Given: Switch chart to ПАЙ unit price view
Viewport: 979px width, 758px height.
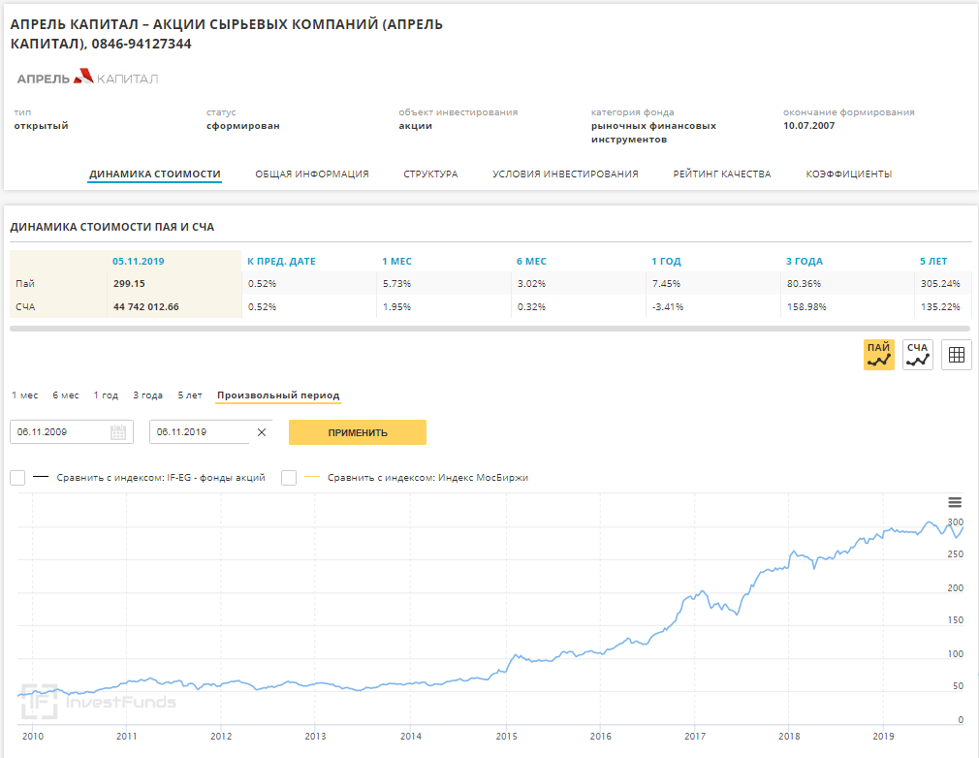Looking at the screenshot, I should pyautogui.click(x=879, y=355).
